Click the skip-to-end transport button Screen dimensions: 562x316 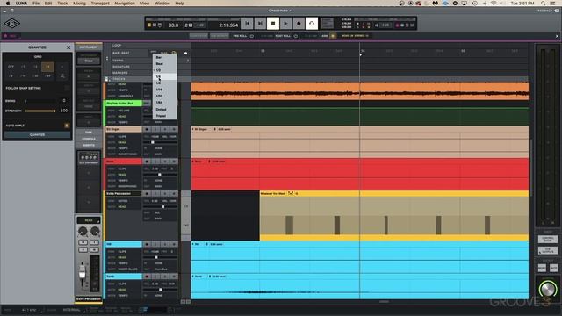point(260,24)
